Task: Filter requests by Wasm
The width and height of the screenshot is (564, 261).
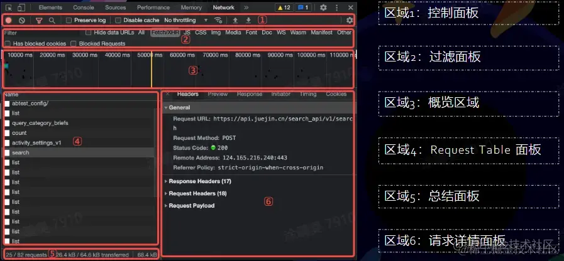Action: (x=298, y=32)
